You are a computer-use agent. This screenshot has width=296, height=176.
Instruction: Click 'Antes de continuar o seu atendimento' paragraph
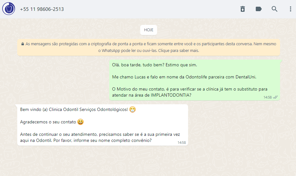[x=100, y=137]
